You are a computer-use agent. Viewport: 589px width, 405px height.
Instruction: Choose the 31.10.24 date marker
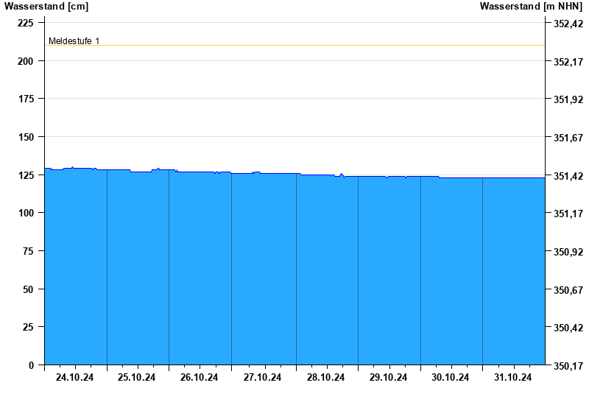pyautogui.click(x=513, y=378)
